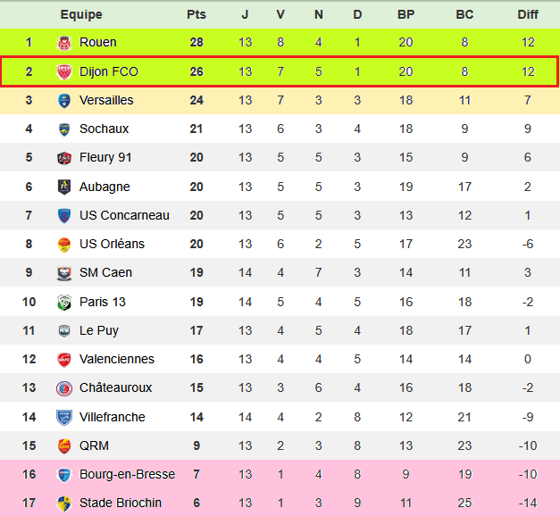Click the SM Caen crest icon

[64, 272]
